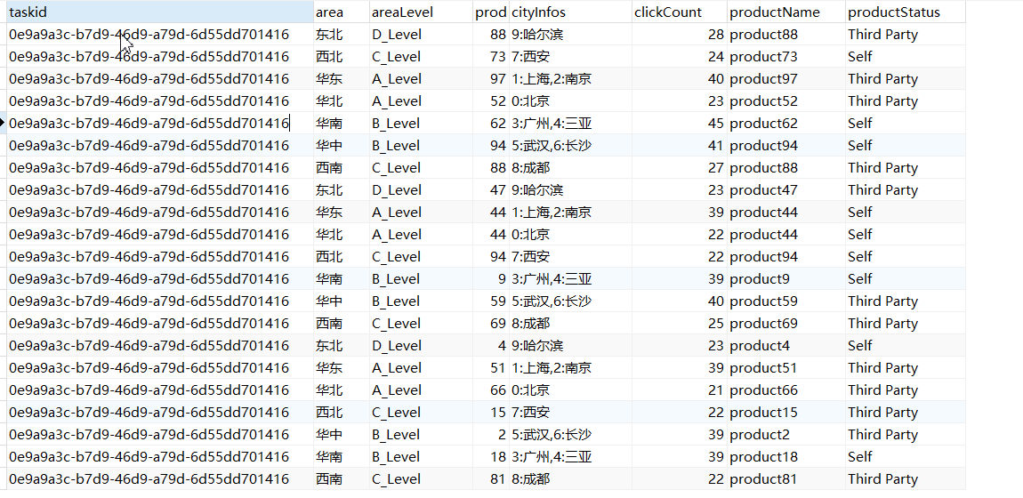Select 9:哈尔滨 in product47 row
1023x498 pixels.
pos(570,189)
